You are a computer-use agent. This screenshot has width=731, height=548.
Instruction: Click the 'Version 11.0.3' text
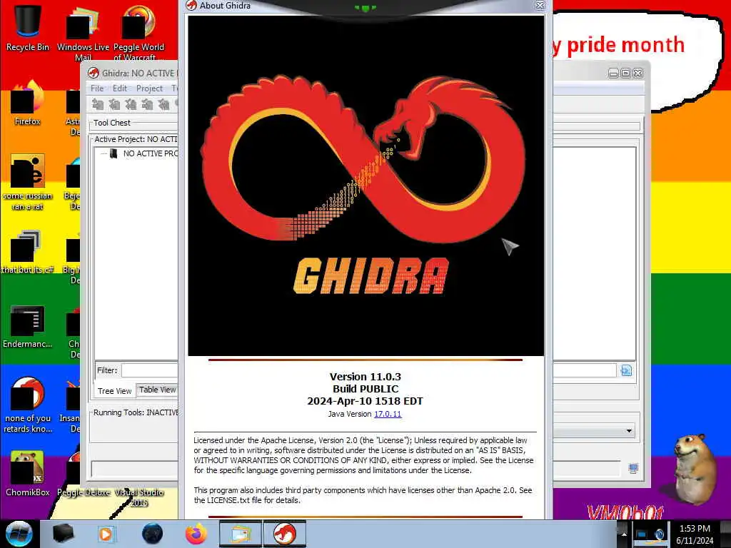click(365, 377)
